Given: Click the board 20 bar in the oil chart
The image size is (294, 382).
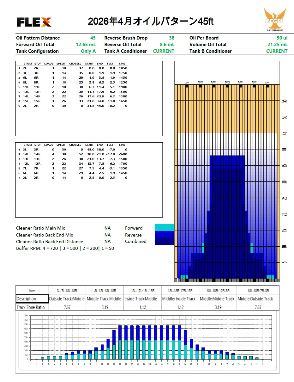Looking at the screenshot, I should click(150, 342).
